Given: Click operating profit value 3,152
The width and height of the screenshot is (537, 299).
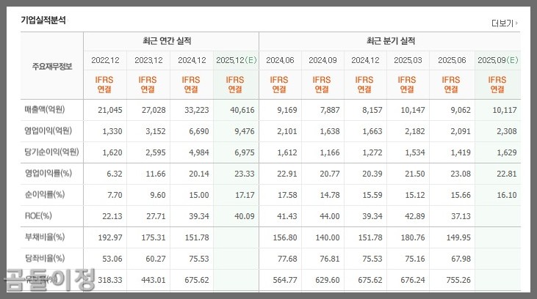Looking at the screenshot, I should [156, 131].
